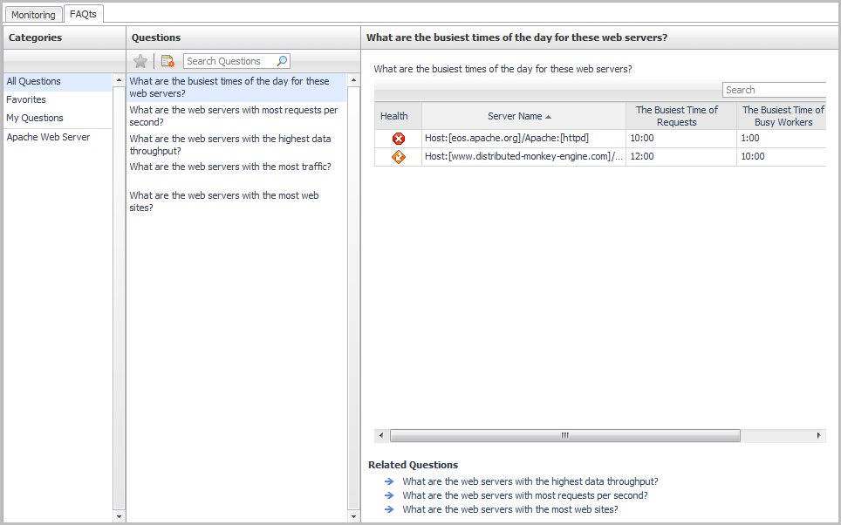The height and width of the screenshot is (525, 841).
Task: Choose the Apache Web Server category
Action: pos(48,137)
